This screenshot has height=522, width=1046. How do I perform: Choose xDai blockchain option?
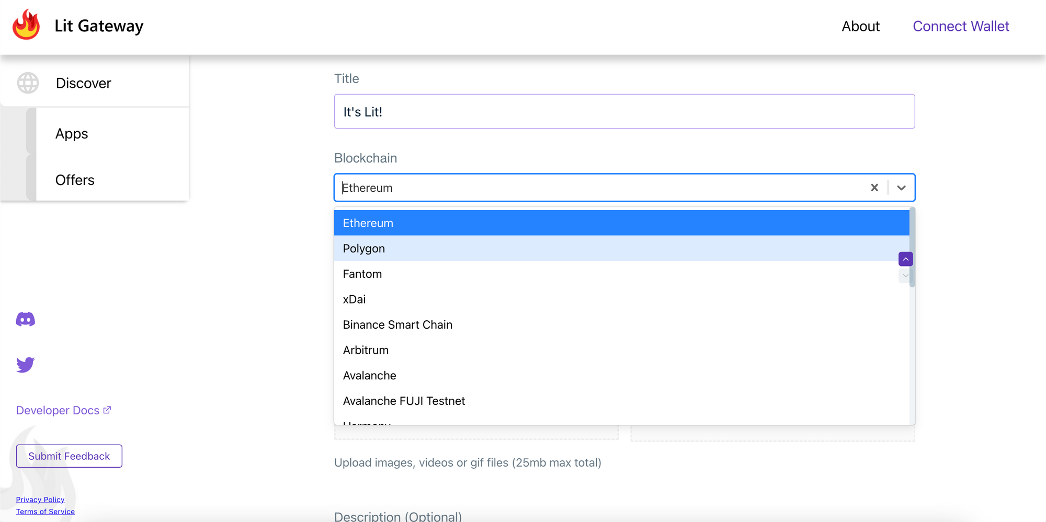pos(621,299)
